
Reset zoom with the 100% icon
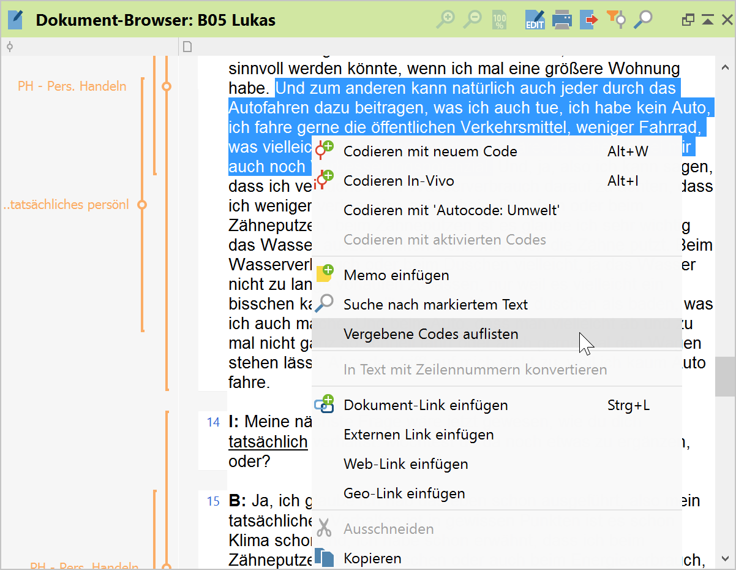[x=500, y=20]
